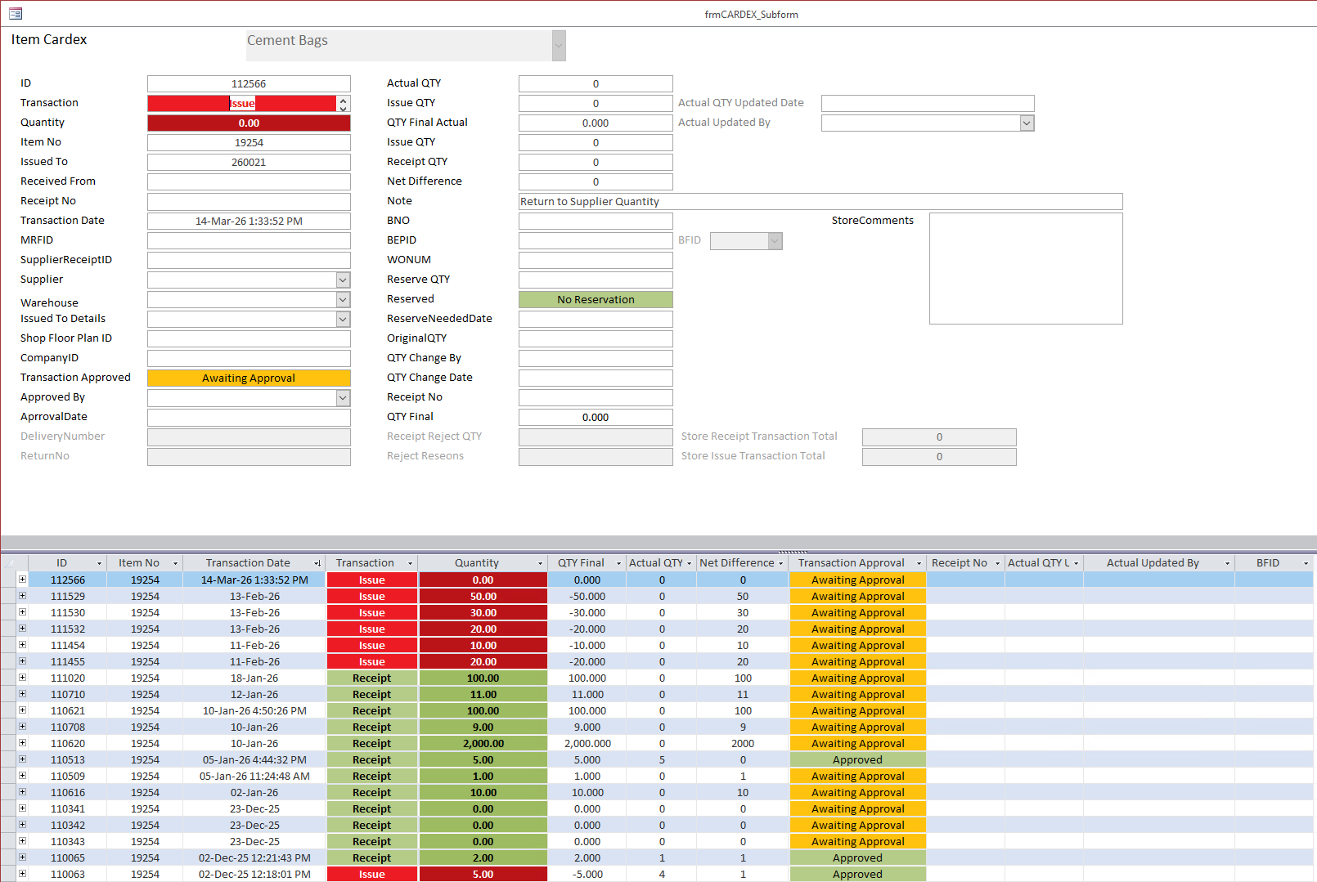Image resolution: width=1317 pixels, height=882 pixels.
Task: Click the Transaction Date field
Action: tap(249, 221)
